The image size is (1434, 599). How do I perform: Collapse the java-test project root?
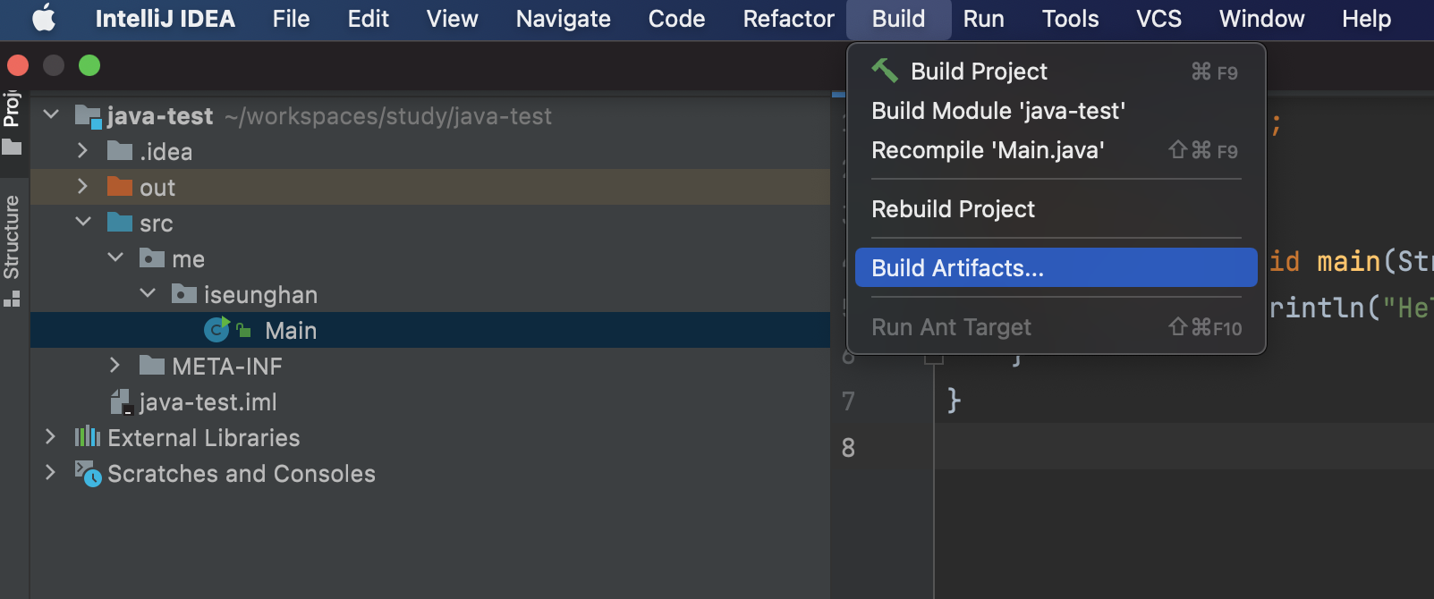[51, 114]
